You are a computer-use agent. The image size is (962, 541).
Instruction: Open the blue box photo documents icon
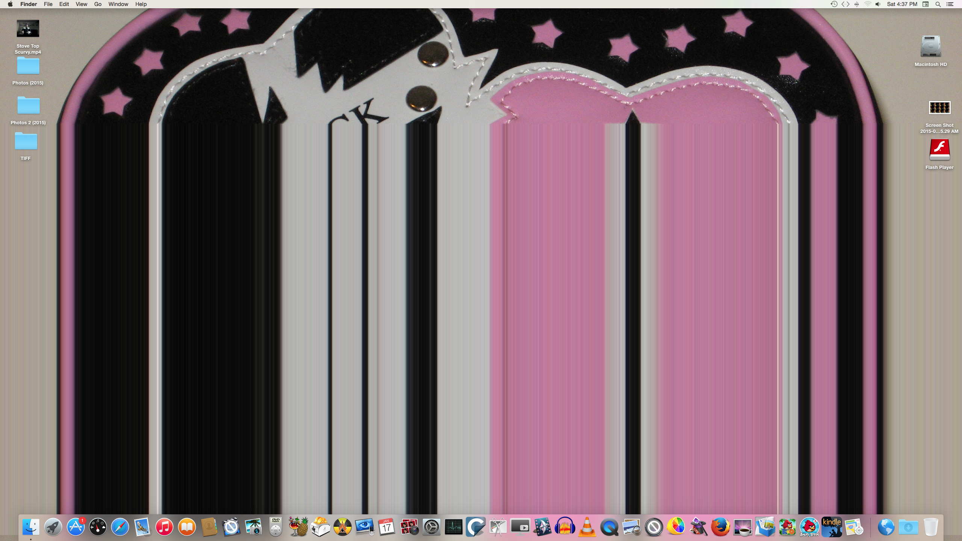765,527
